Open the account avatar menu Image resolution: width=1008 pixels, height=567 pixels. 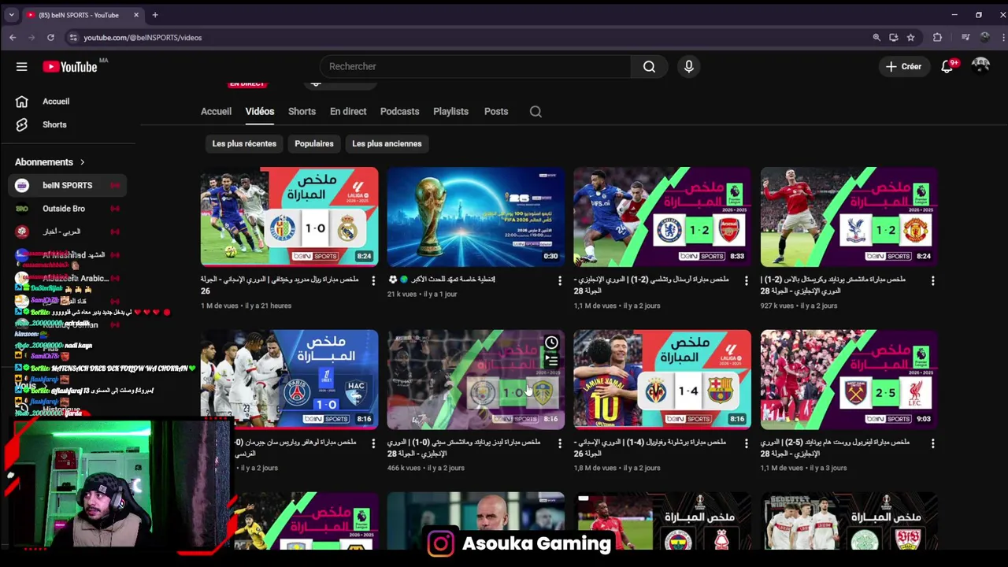(980, 66)
